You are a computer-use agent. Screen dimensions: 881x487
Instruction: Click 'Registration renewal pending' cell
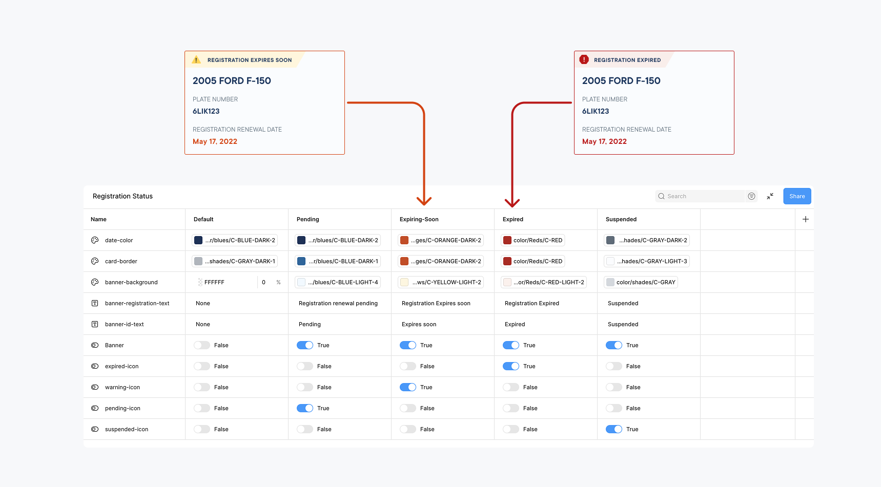(339, 303)
